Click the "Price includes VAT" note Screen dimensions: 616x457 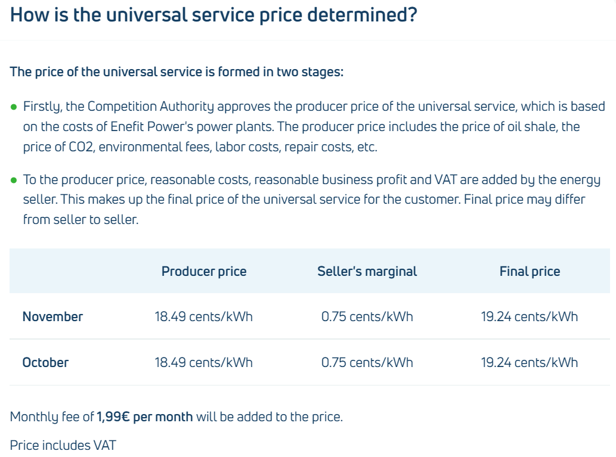coord(63,445)
